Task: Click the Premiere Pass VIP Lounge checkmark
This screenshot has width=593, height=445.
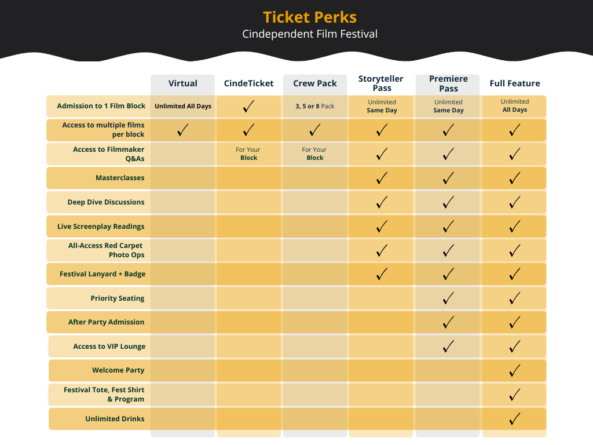Action: pos(448,346)
